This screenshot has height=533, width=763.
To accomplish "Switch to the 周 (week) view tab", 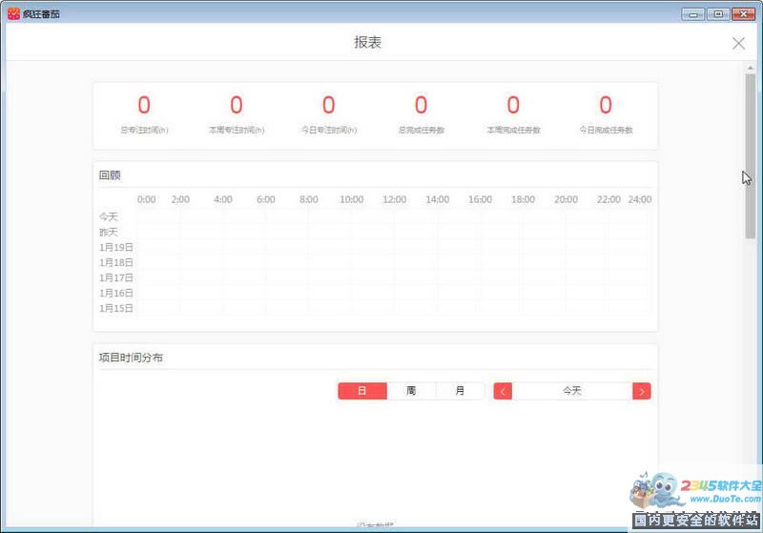I will [411, 391].
